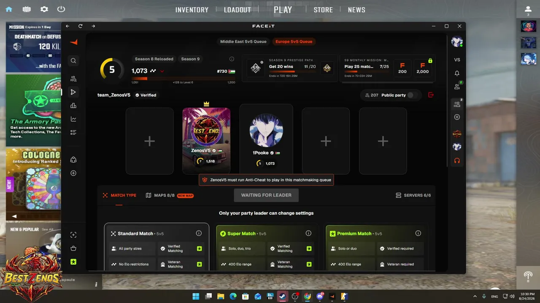The height and width of the screenshot is (303, 540).
Task: Expand the Elo trend dropdown arrow
Action: (162, 72)
